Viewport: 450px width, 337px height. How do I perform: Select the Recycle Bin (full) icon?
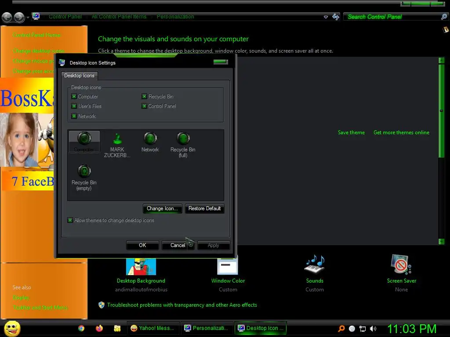[x=183, y=145]
